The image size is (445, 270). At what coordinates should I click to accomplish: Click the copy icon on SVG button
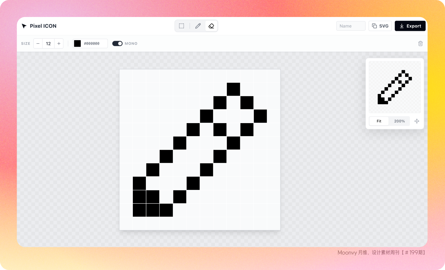coord(374,26)
